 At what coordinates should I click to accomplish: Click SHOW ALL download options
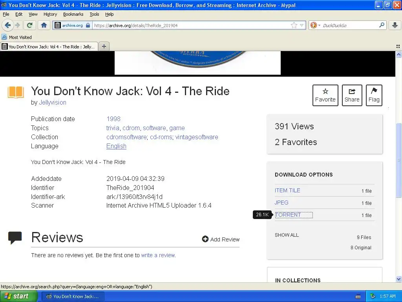point(287,235)
